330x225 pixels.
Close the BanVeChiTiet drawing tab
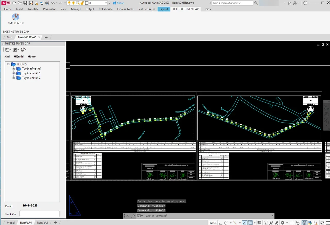pos(39,37)
